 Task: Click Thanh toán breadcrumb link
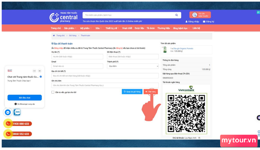coord(85,36)
